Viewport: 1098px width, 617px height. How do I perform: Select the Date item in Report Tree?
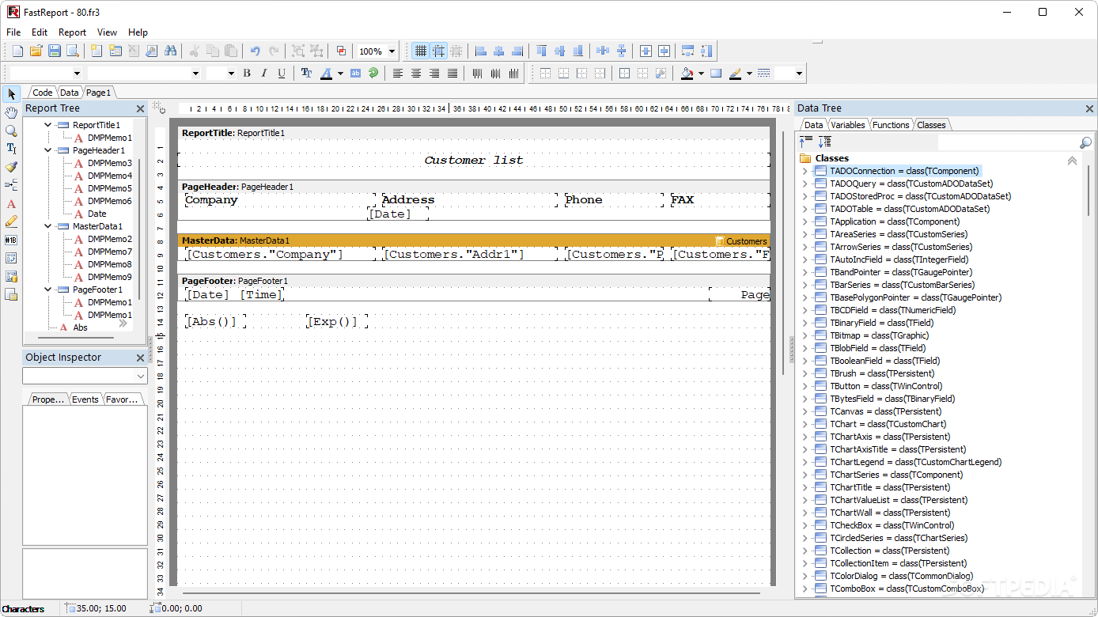pyautogui.click(x=97, y=214)
